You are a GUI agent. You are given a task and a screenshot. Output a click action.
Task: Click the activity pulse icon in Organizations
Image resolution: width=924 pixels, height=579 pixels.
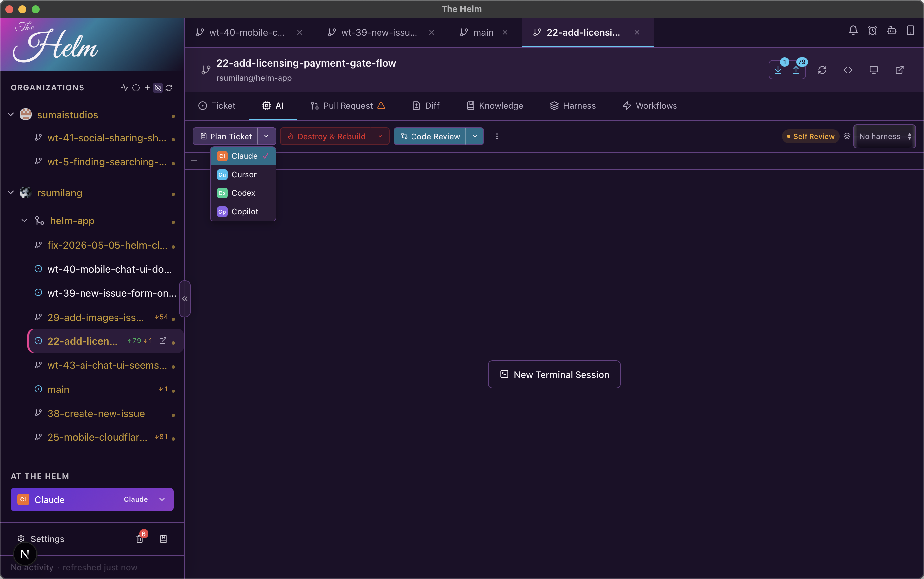click(124, 88)
